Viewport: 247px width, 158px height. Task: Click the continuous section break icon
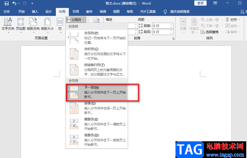74,108
